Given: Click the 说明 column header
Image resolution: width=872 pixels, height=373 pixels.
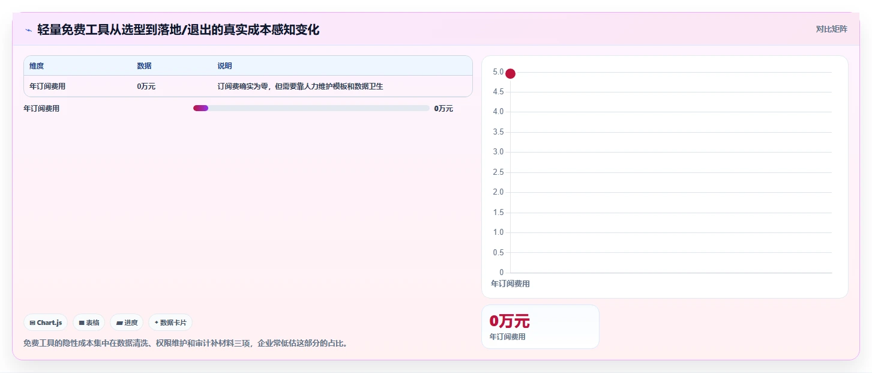Looking at the screenshot, I should [224, 66].
